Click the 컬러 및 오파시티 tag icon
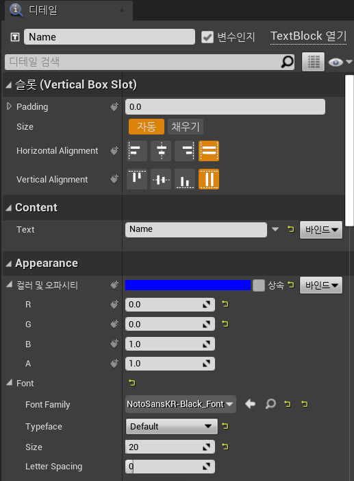Screen dimensions: 354x481 [114, 285]
